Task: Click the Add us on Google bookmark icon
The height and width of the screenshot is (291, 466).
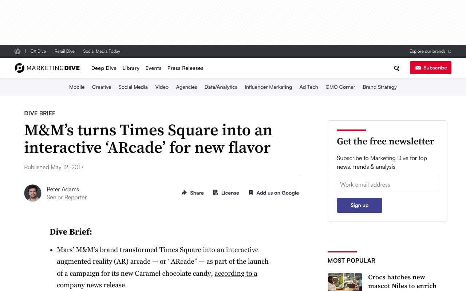Action: [251, 192]
